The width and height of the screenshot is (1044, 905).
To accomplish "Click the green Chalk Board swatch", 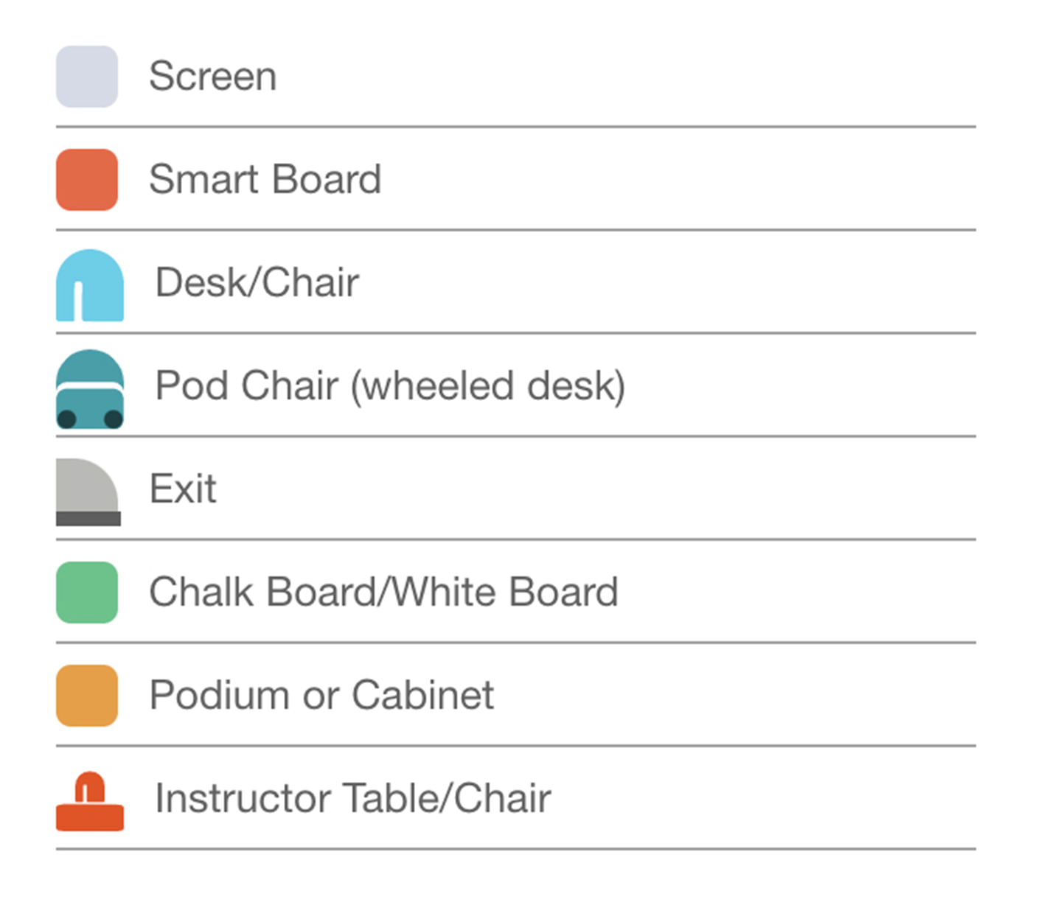I will tap(87, 593).
